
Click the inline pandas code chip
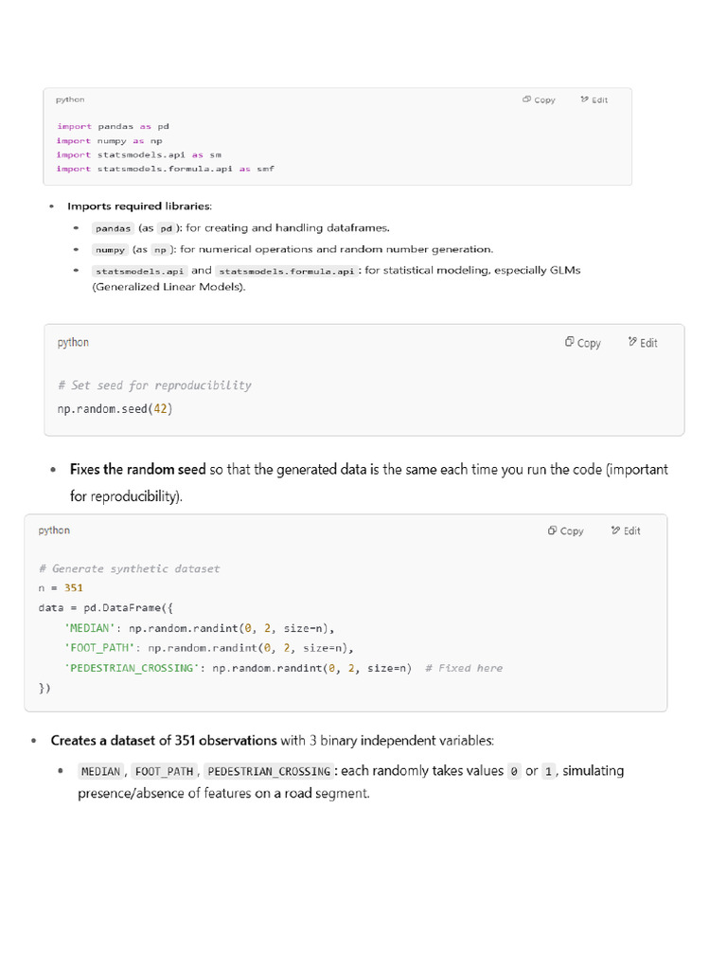[114, 228]
